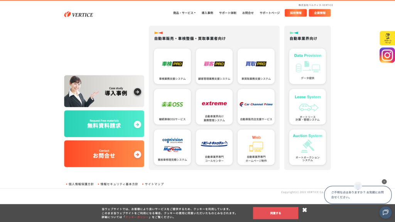
Task: Select the extreme business management tile
Action: [x=214, y=107]
